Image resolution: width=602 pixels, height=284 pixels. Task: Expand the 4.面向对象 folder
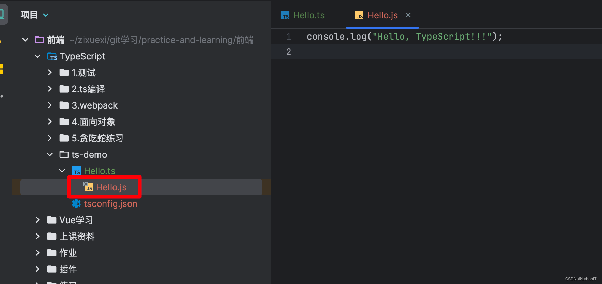point(50,122)
